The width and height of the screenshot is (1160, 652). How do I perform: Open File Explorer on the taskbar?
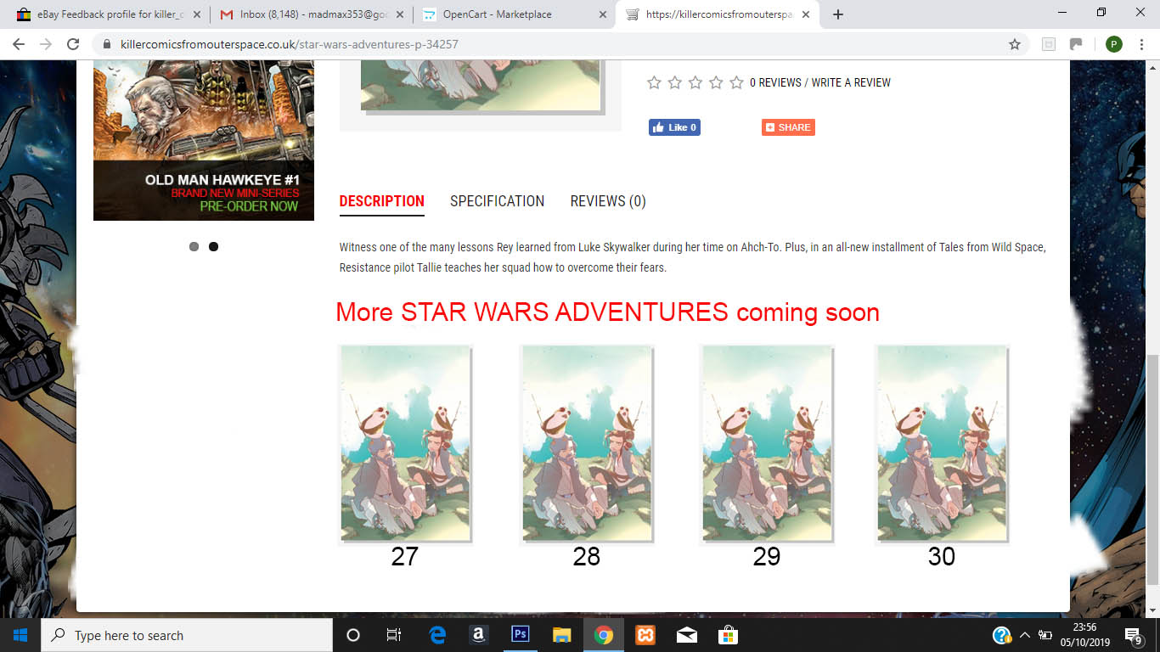pyautogui.click(x=561, y=635)
